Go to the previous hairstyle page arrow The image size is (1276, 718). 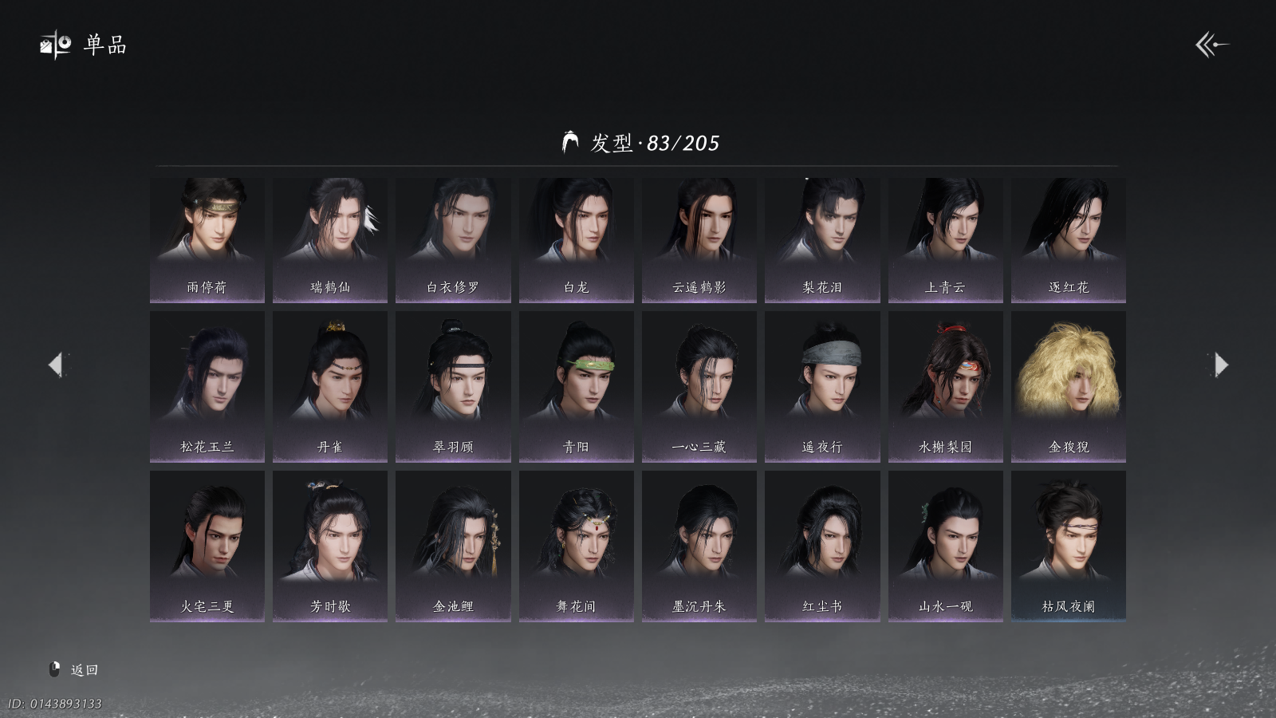pyautogui.click(x=56, y=365)
